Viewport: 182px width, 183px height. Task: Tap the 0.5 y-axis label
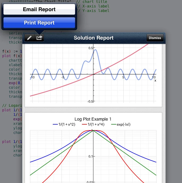click(90, 48)
